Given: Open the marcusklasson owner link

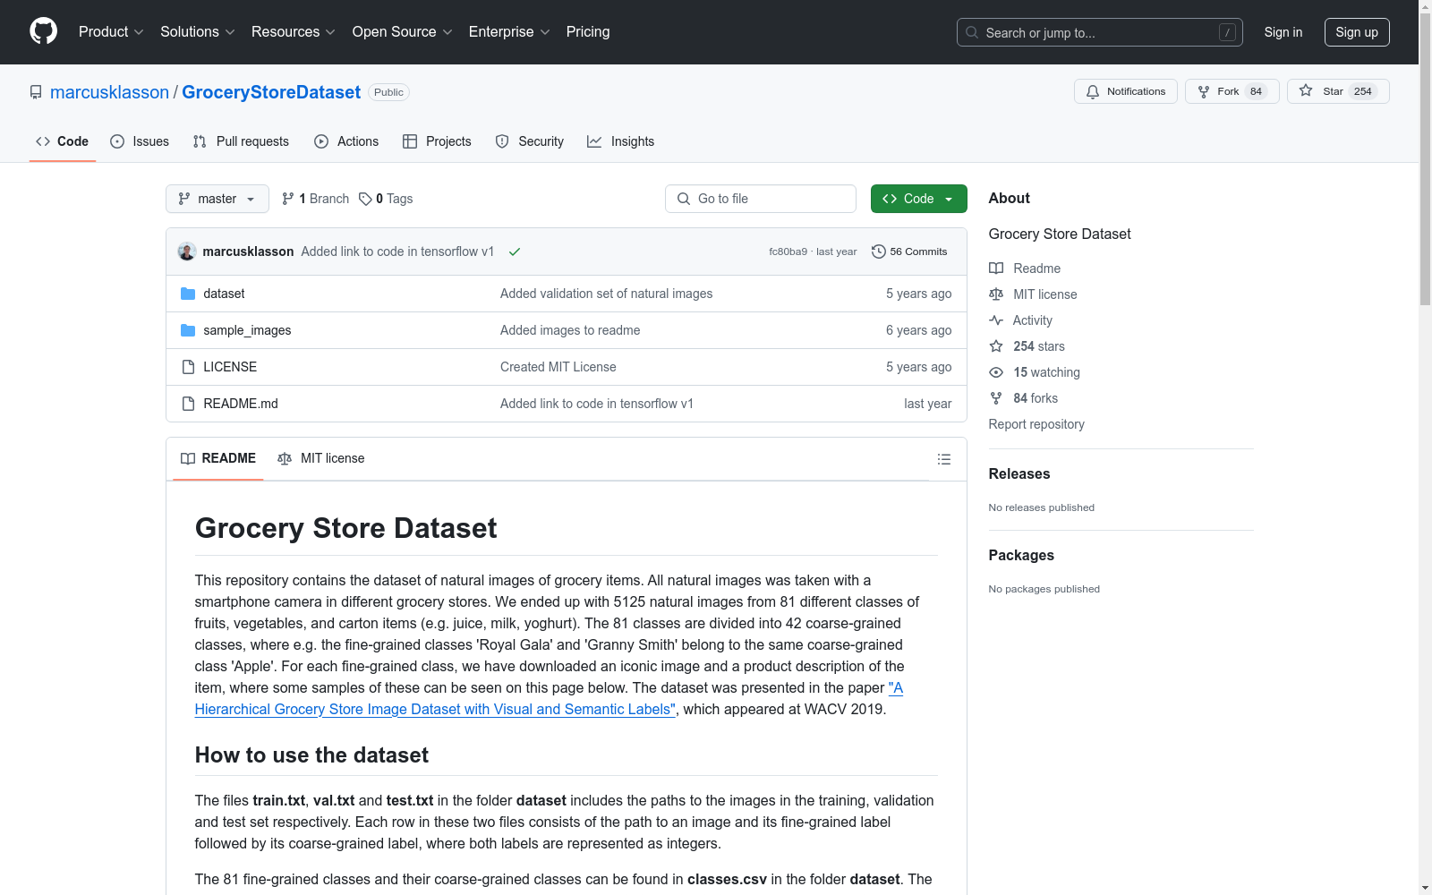Looking at the screenshot, I should point(109,92).
